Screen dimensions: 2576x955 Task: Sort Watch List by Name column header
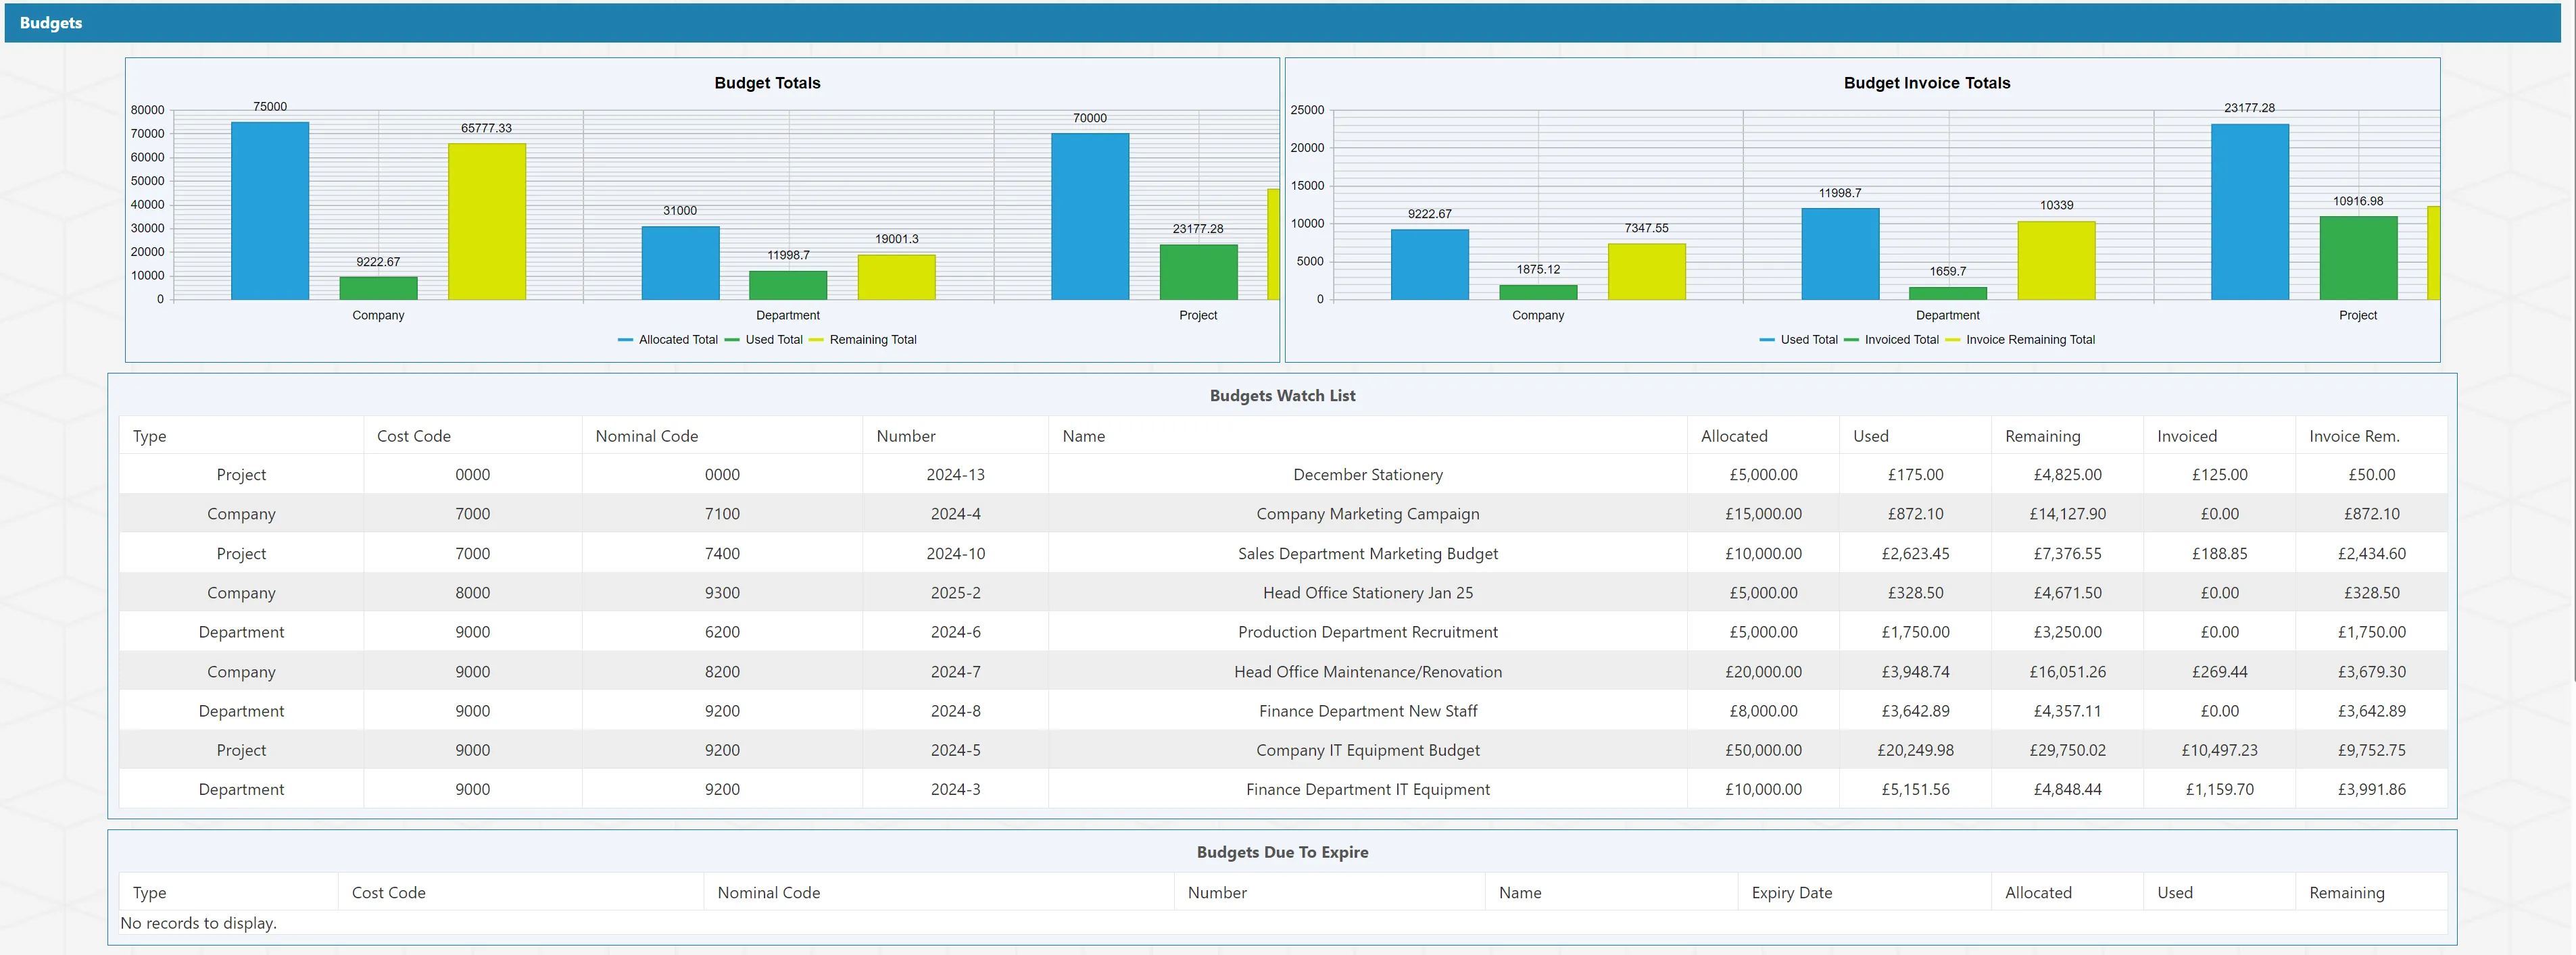pos(1368,436)
